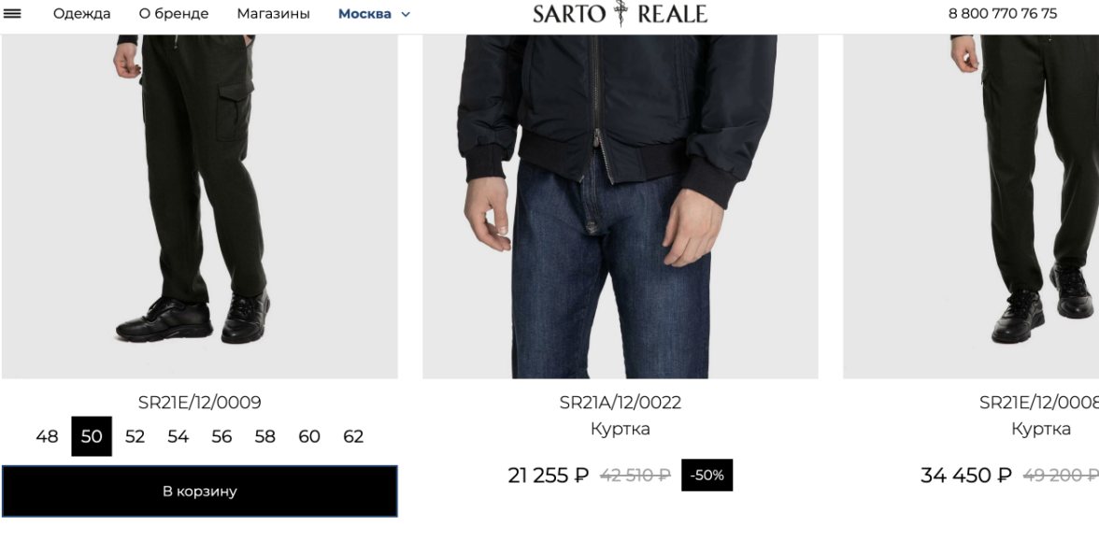
Task: Open the О бренде page
Action: coord(173,13)
